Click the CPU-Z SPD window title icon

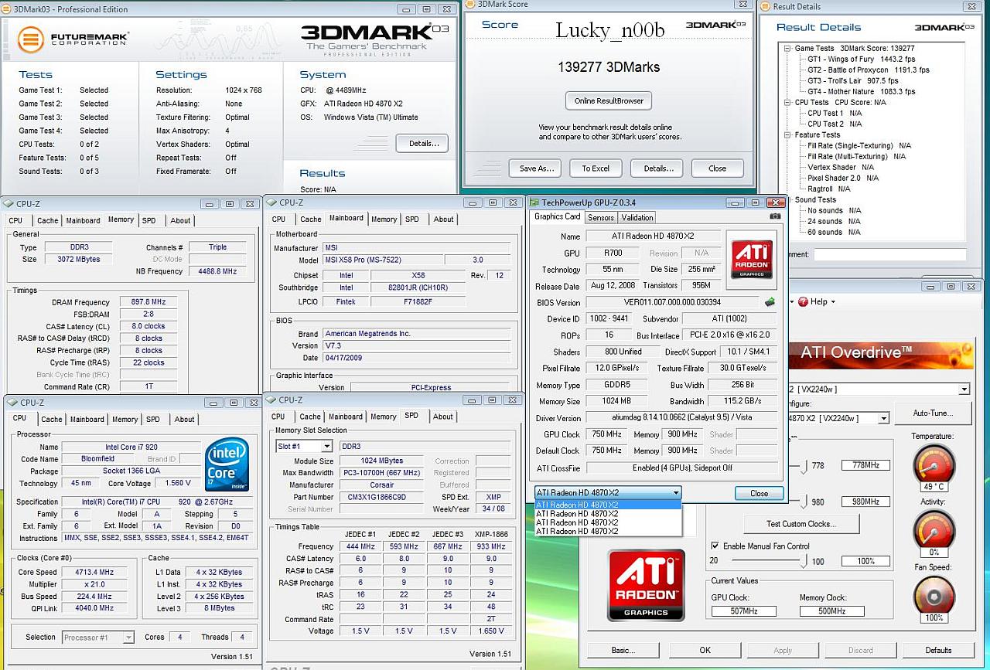(x=271, y=400)
